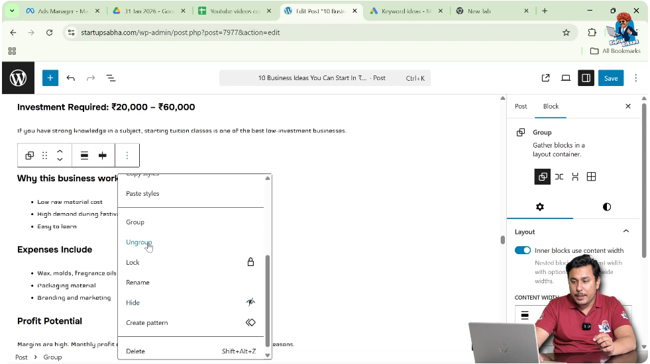Viewport: 650px width, 364px height.
Task: Click the Group block type icon in toolbar
Action: 29,156
